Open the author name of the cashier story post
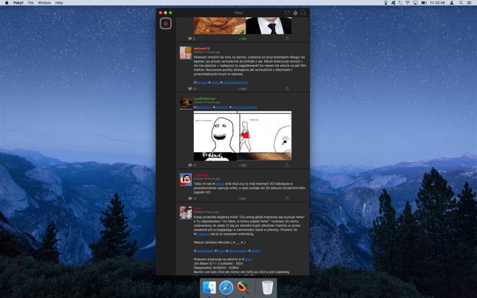The height and width of the screenshot is (298, 477). coord(198,208)
